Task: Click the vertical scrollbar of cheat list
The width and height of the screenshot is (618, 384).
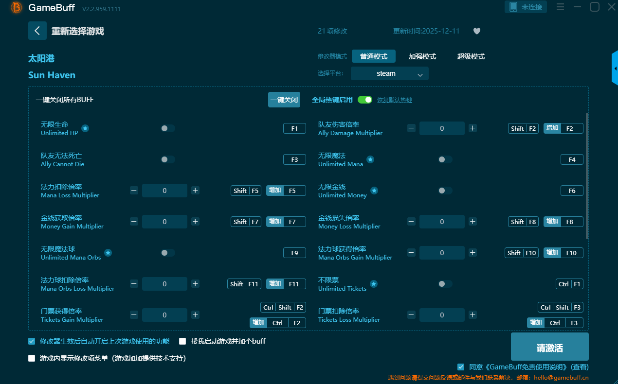Action: pos(587,175)
